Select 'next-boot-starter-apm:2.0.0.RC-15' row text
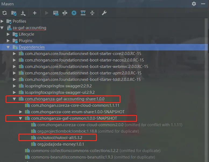209x162 pixels. point(83,73)
